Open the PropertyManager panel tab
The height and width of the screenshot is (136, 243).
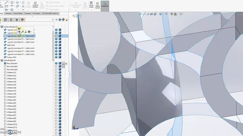coord(6,20)
